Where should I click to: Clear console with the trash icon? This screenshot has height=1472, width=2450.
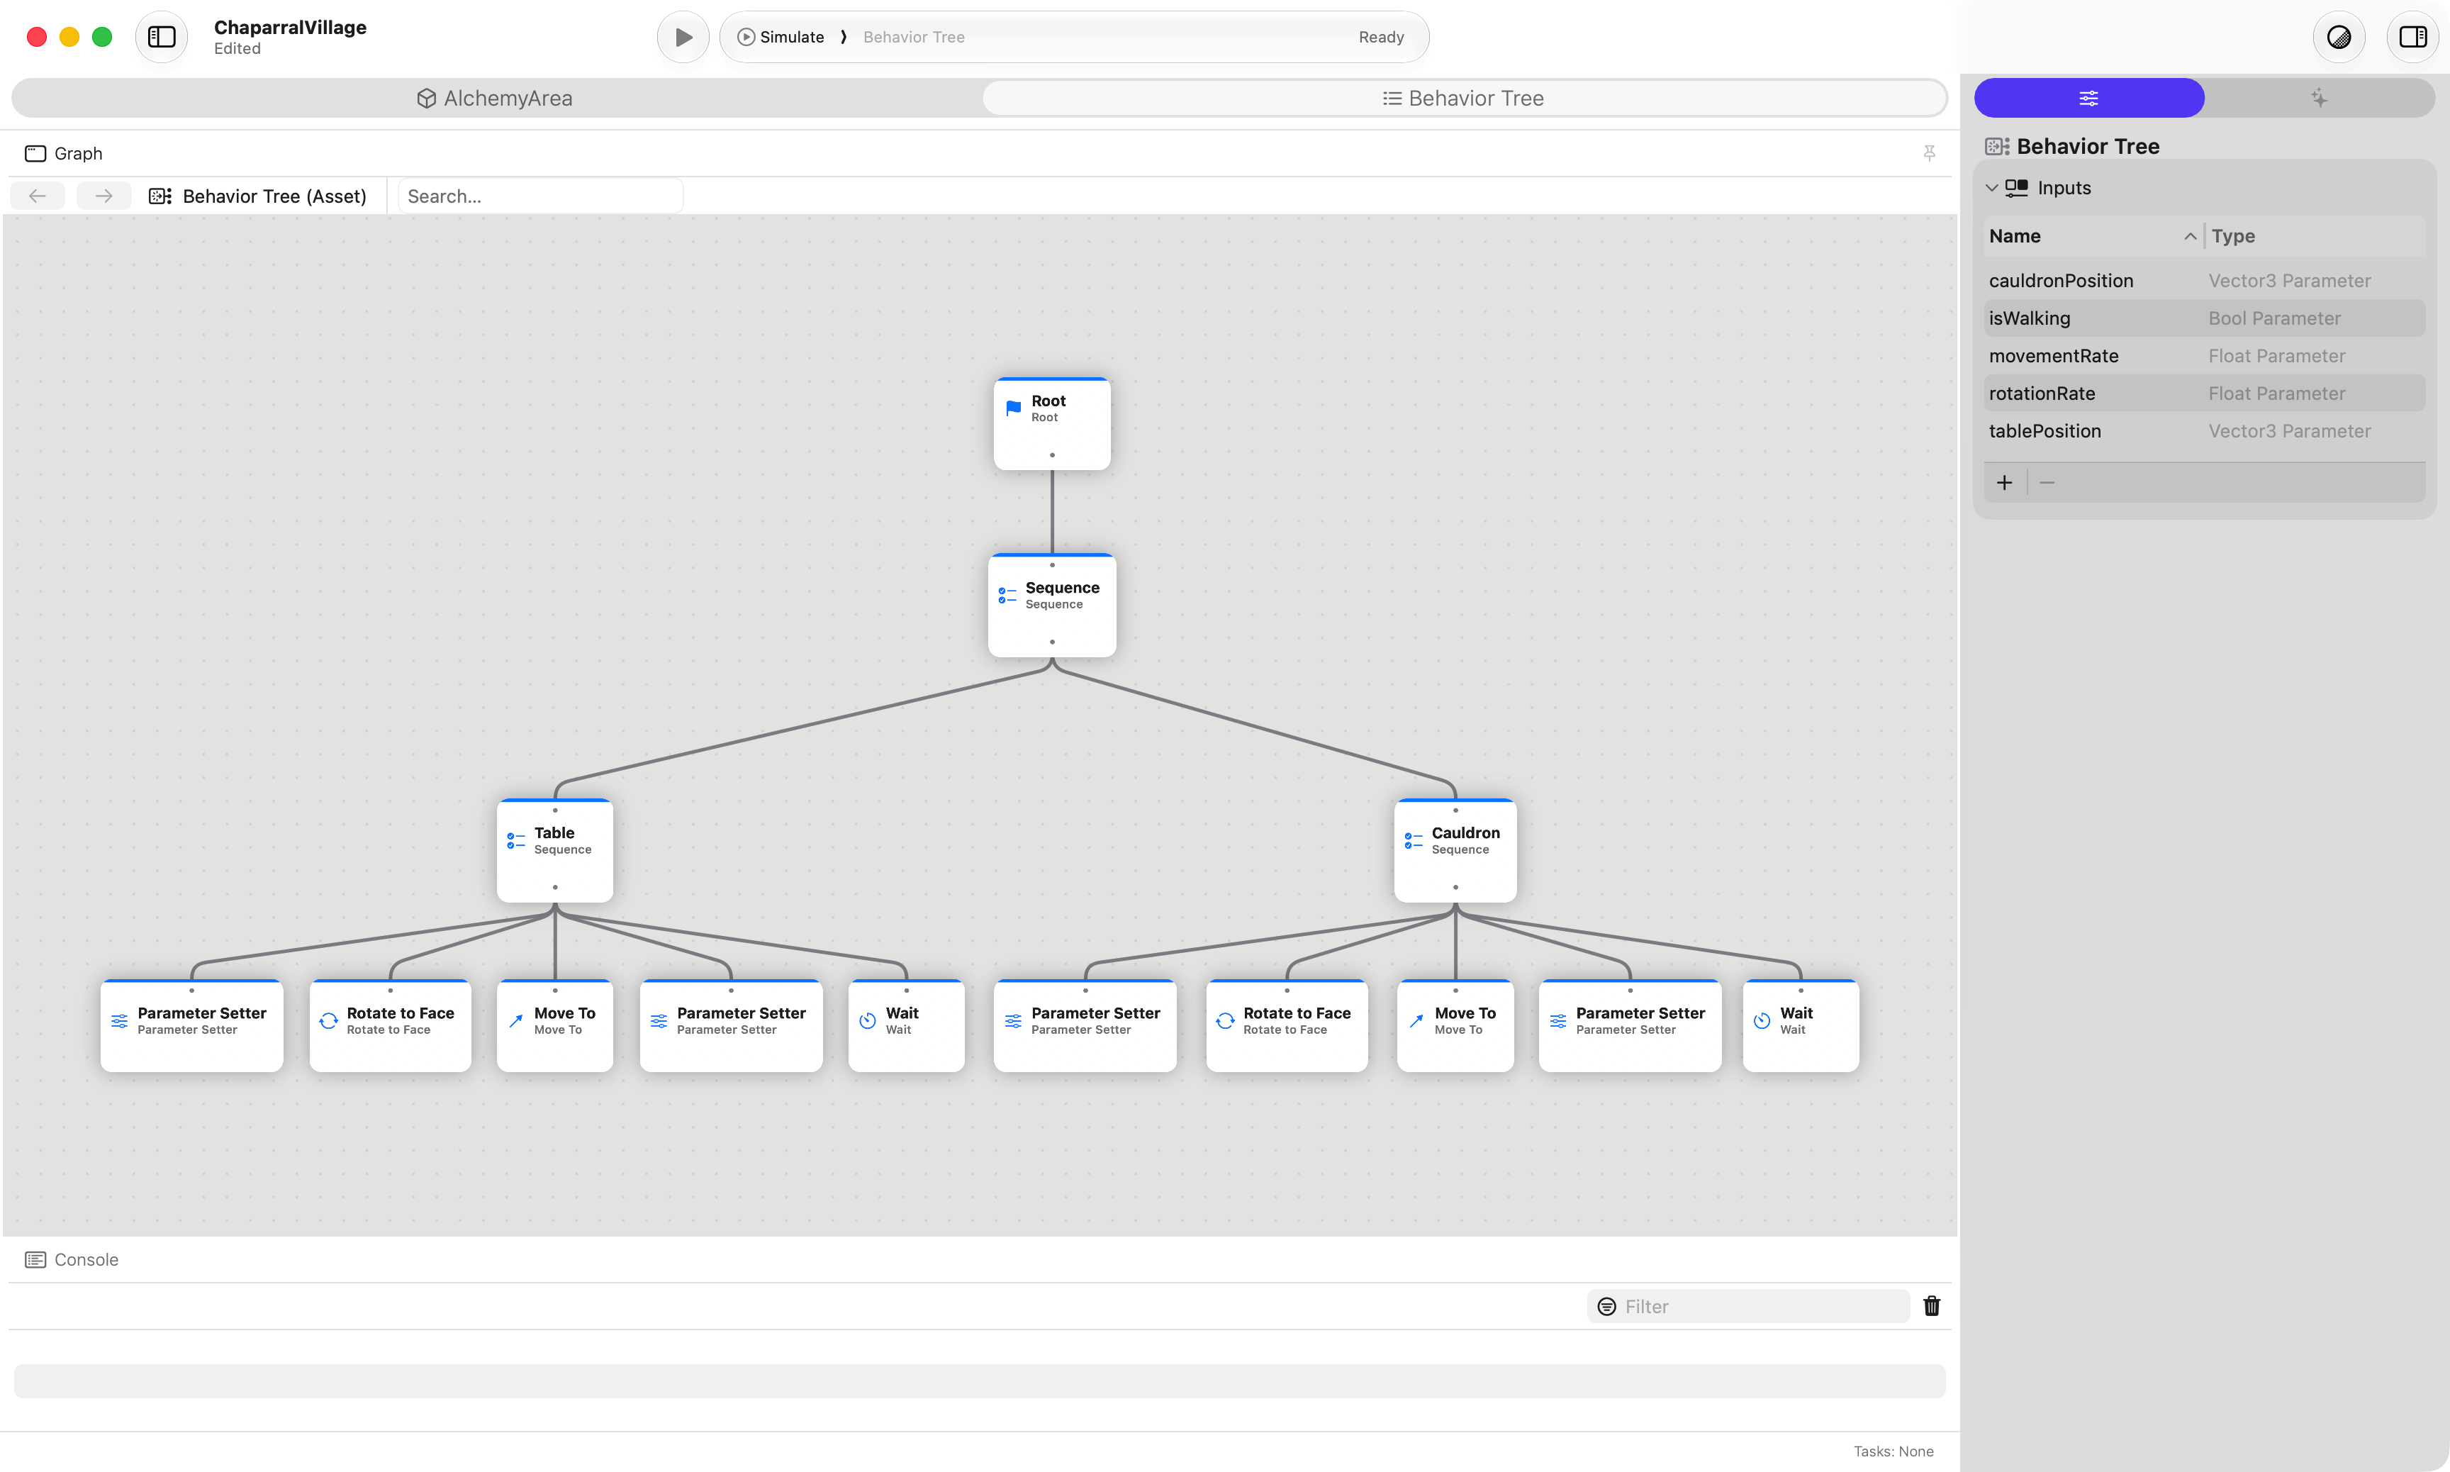1932,1306
